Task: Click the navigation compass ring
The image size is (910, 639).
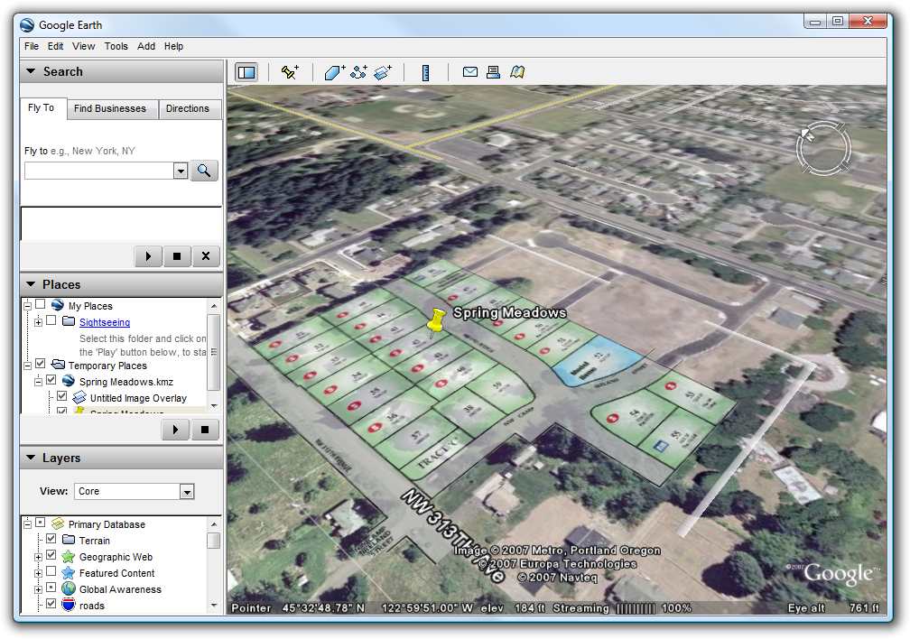Action: (823, 149)
